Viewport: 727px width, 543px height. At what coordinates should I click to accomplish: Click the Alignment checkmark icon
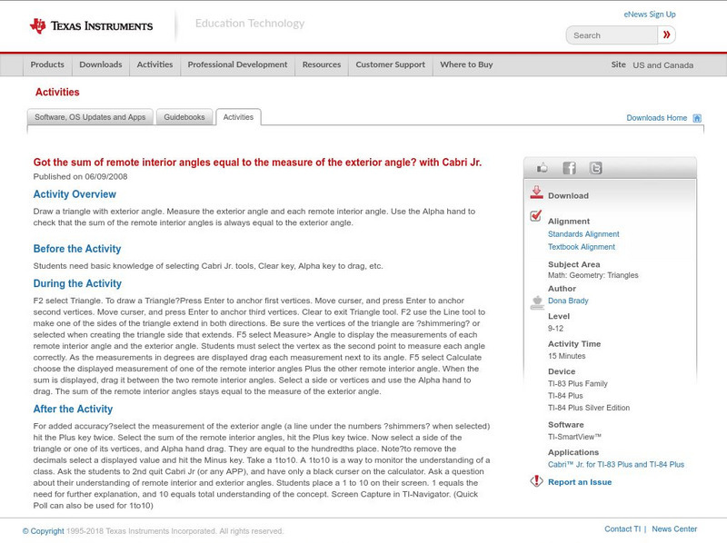(536, 215)
